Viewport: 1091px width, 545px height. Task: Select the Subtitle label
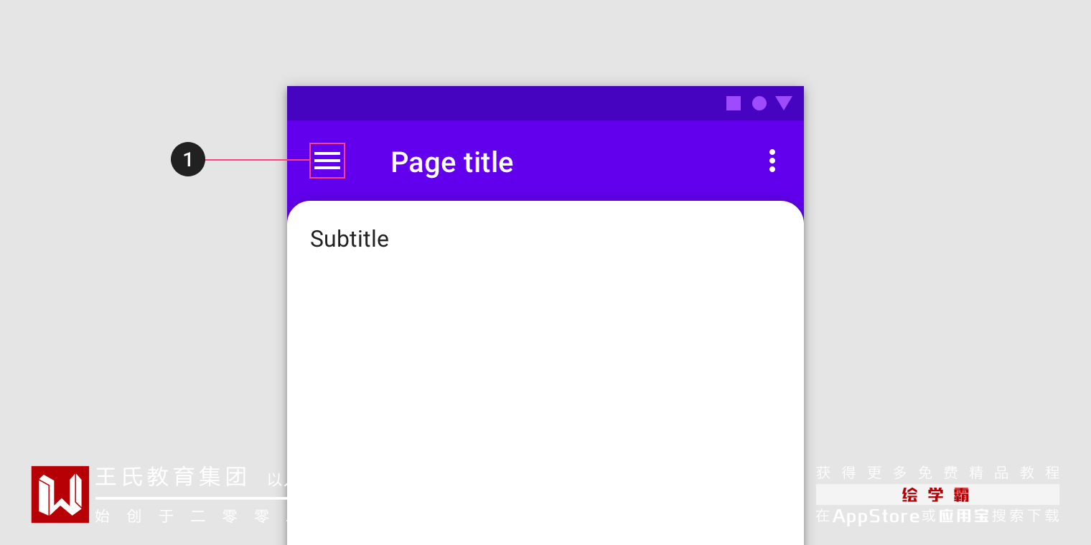click(350, 239)
